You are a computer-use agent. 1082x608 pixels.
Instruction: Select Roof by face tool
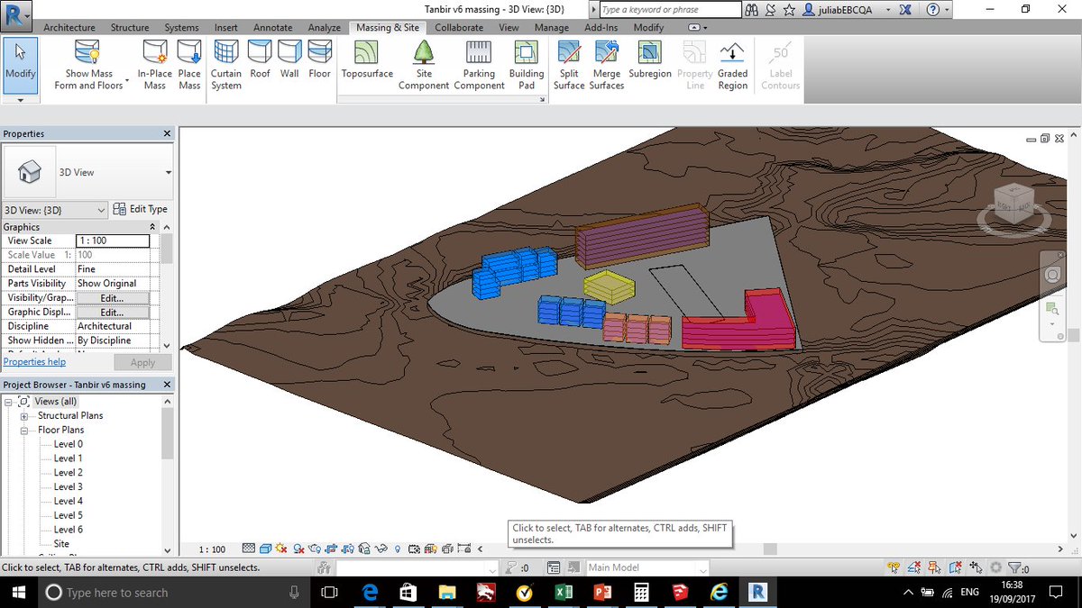click(260, 59)
